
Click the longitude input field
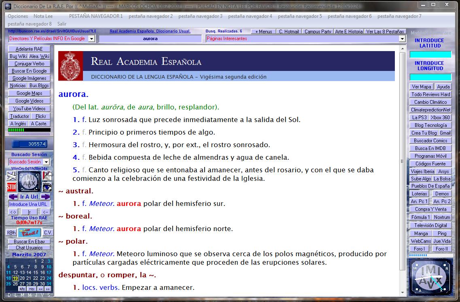tap(430, 77)
